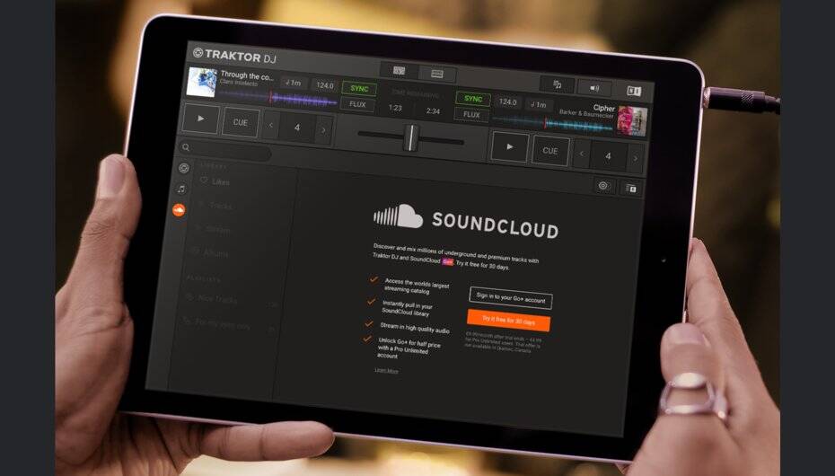The height and width of the screenshot is (476, 835).
Task: Open the left deck 124.0 BPM display
Action: 325,85
